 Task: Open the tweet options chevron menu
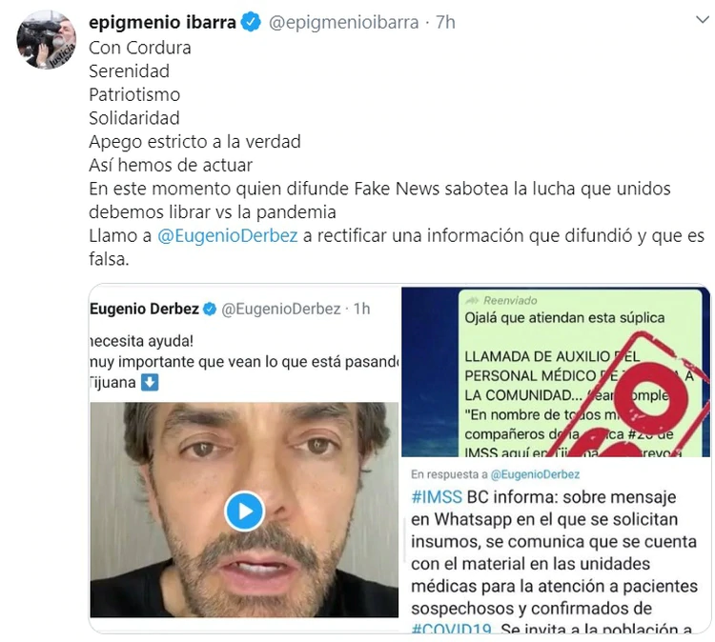pos(703,20)
